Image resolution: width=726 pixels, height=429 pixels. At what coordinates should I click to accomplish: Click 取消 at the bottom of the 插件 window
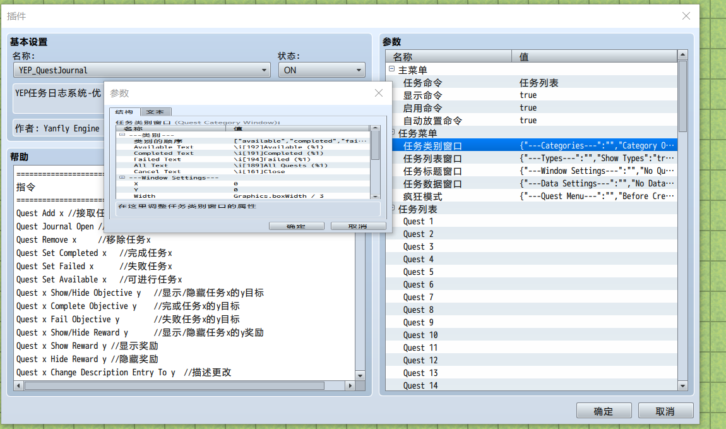pos(665,411)
